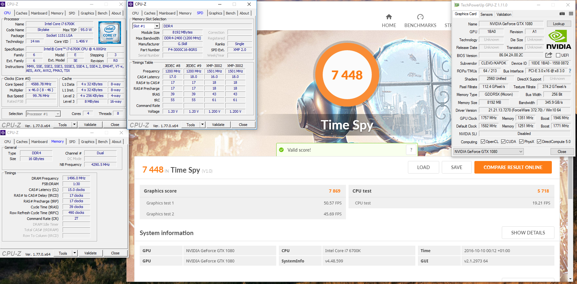Expand Tools dropdown arrow in SPD window
The image size is (577, 284).
coord(202,125)
